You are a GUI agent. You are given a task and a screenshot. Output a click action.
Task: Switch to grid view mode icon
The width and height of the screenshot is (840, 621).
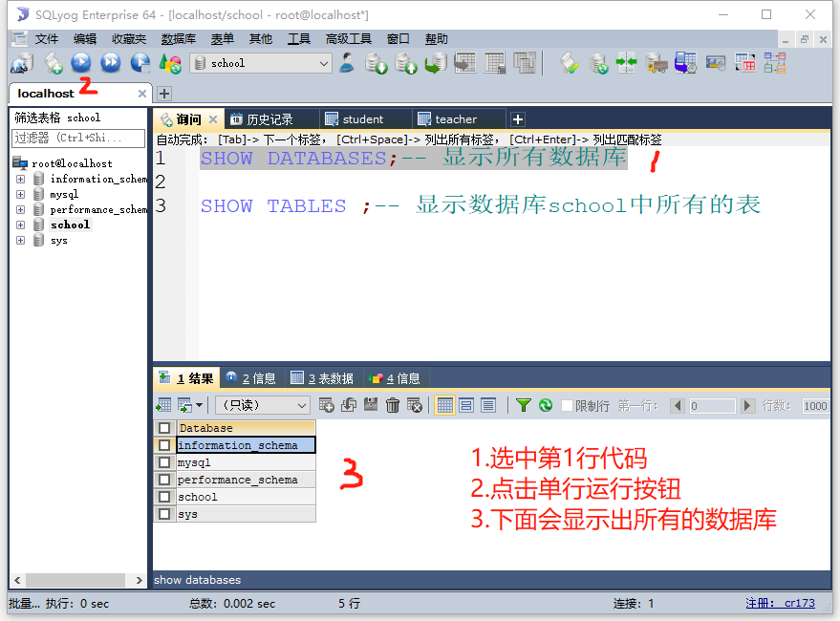coord(444,406)
